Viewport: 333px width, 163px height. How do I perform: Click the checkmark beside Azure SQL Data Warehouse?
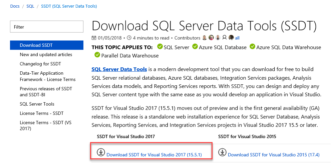click(x=252, y=47)
